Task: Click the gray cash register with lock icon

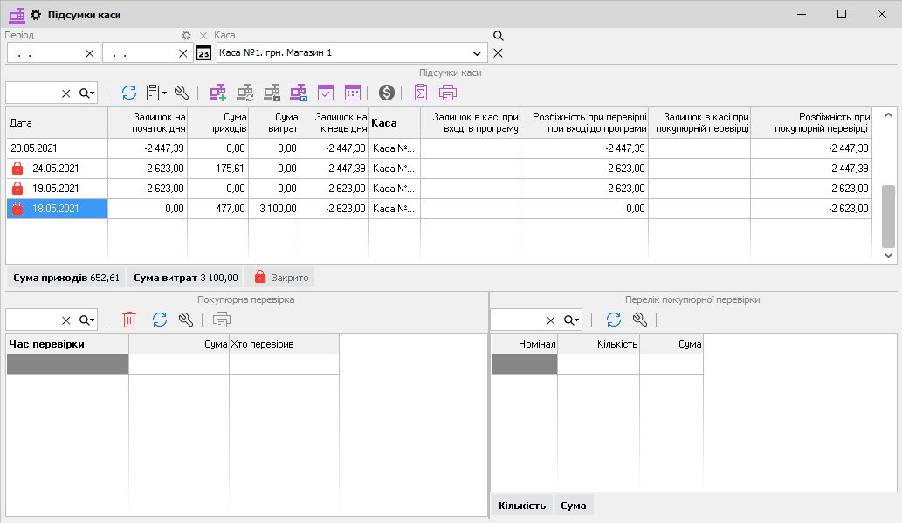Action: click(x=272, y=93)
